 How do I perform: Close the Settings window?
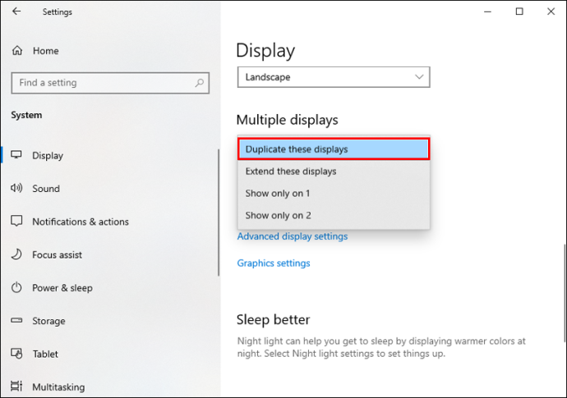click(551, 11)
